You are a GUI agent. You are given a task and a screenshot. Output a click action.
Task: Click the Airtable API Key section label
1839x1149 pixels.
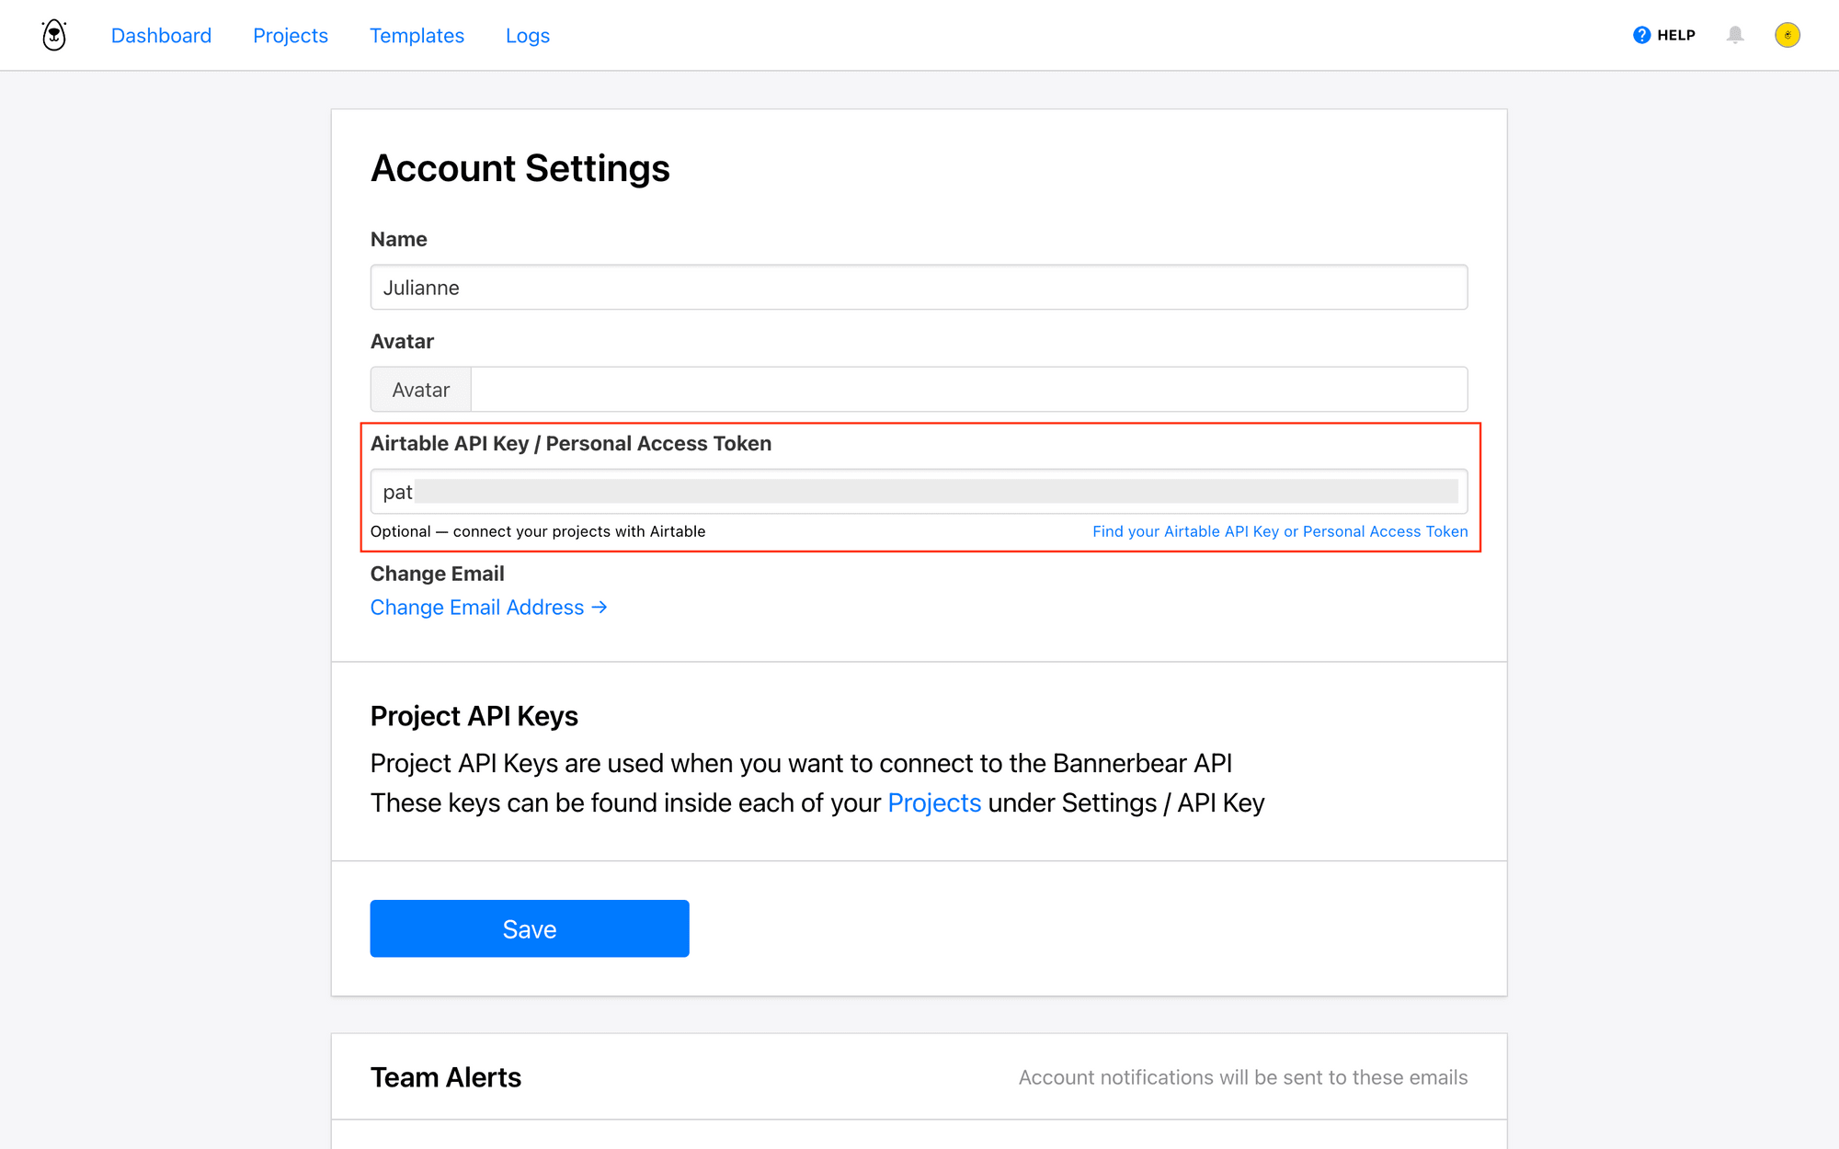(570, 443)
